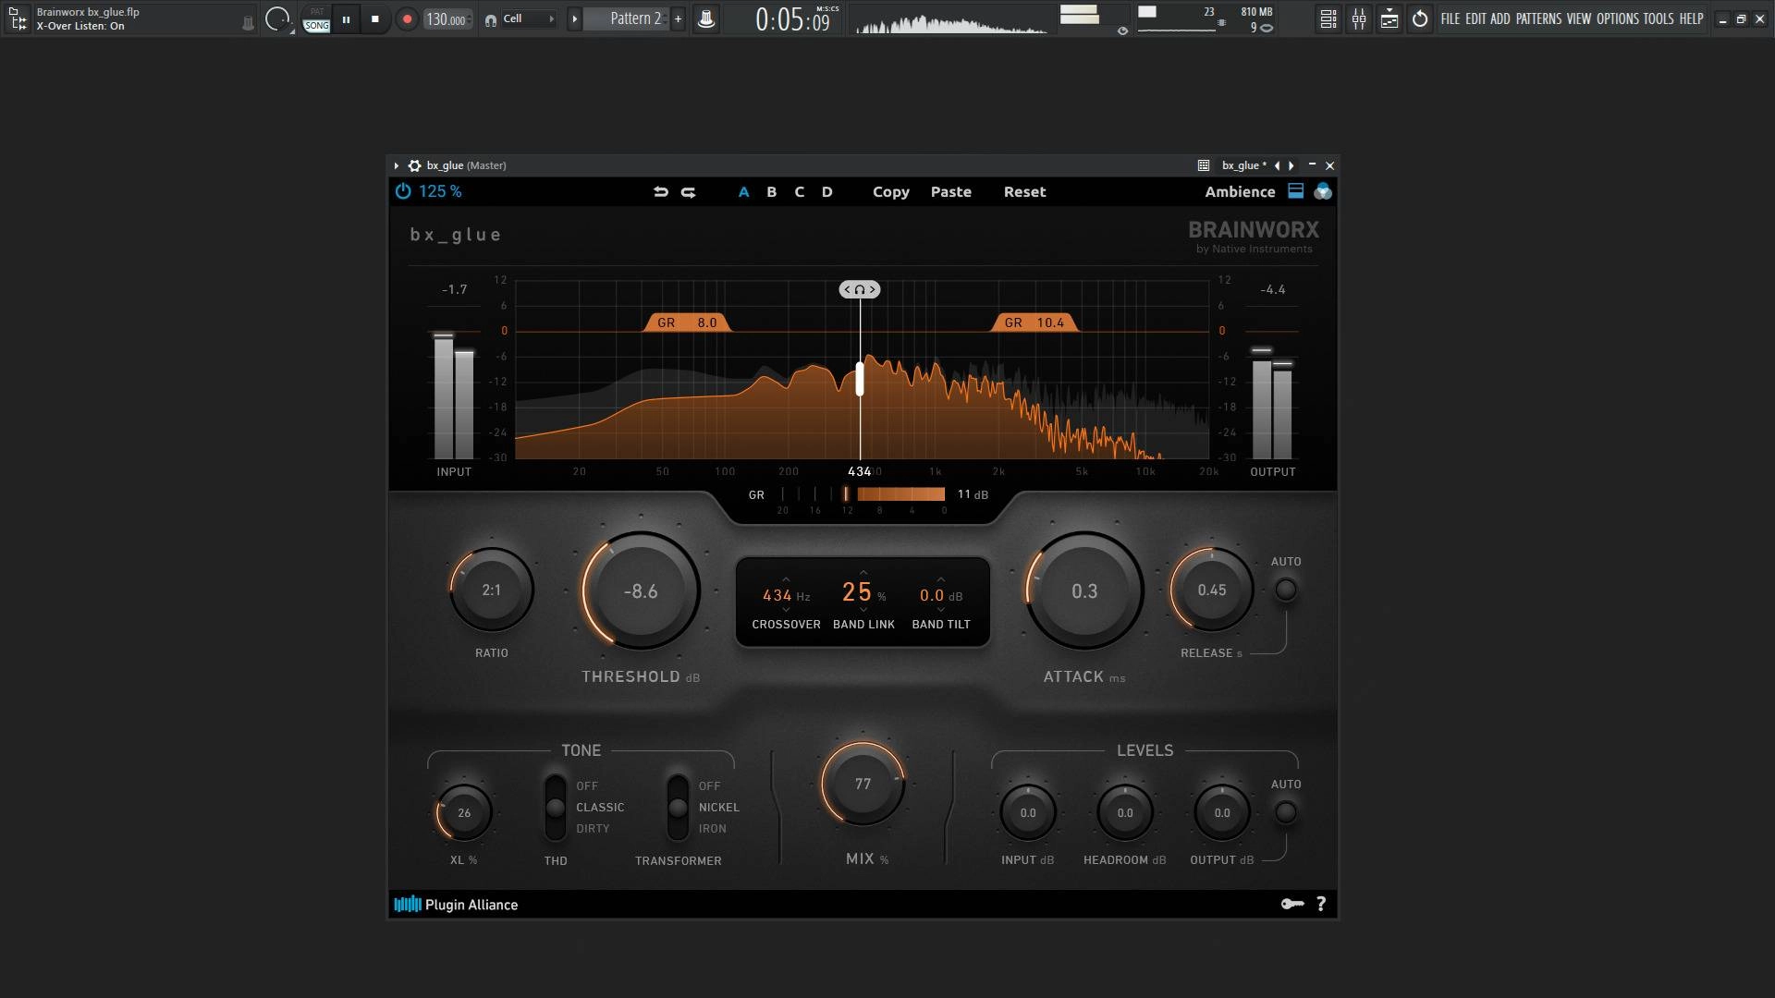Screen dimensions: 1775x998
Task: Toggle the Release AUTO button
Action: 1286,590
